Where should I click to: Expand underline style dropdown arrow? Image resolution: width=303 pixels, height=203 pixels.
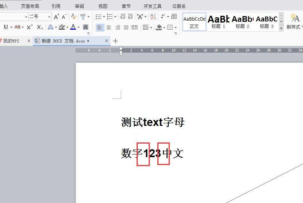[11, 27]
